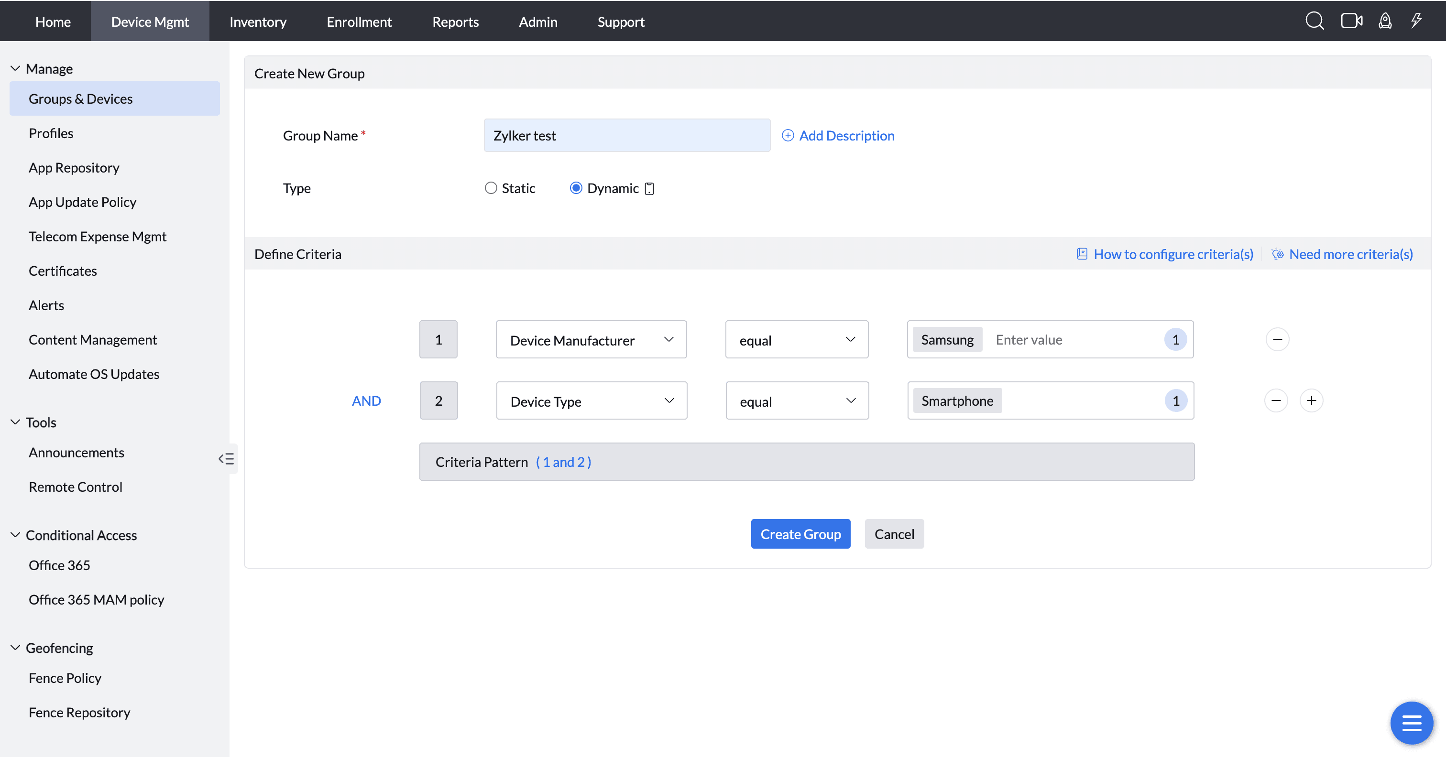Image resolution: width=1446 pixels, height=757 pixels.
Task: Remove criteria row 1 with minus icon
Action: [x=1277, y=339]
